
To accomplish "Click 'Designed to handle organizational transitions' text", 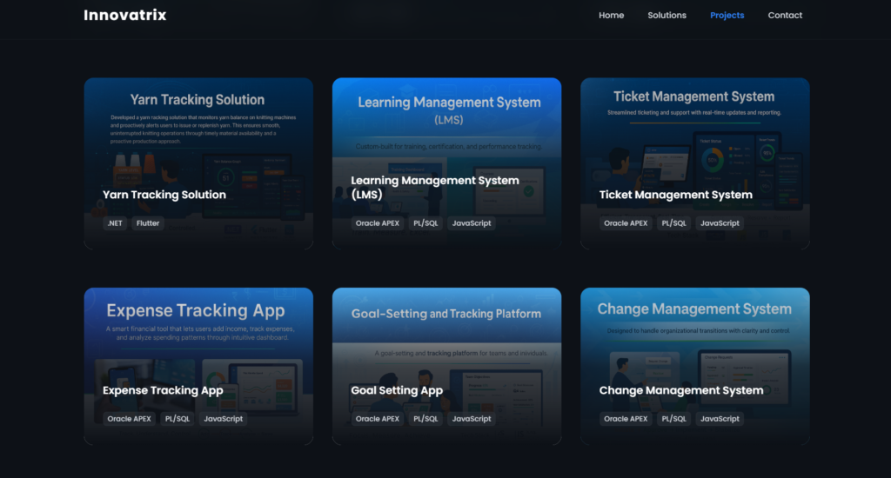I will coord(699,330).
